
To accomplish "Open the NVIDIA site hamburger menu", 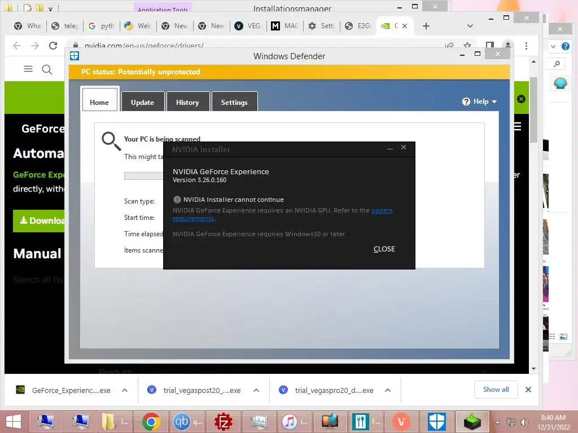I will click(28, 69).
